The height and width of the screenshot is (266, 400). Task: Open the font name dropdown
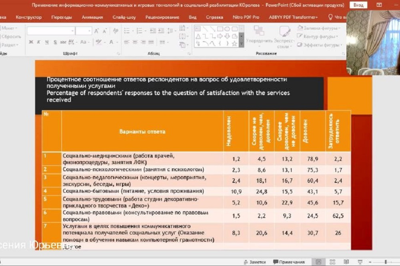tap(72, 31)
